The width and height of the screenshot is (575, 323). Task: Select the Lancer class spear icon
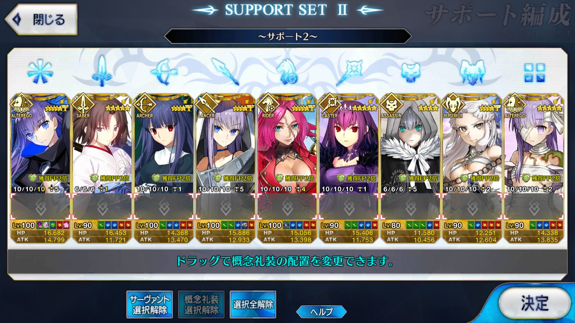click(225, 71)
